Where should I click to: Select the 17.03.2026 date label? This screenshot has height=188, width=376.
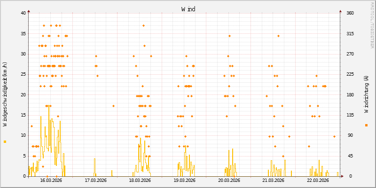(x=95, y=180)
